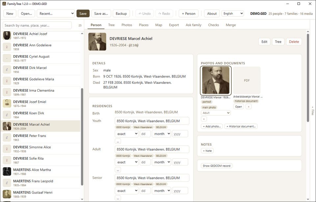This screenshot has height=202, width=316.
Task: Click Save as... button
Action: click(101, 13)
